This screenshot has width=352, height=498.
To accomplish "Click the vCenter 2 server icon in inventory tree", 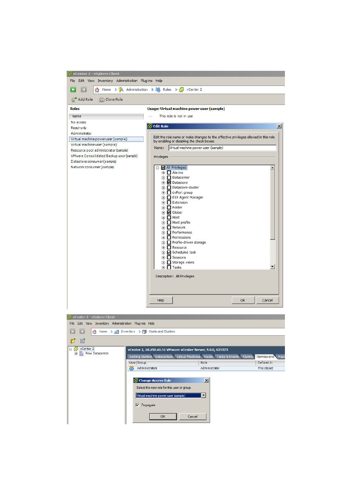I will (76, 349).
